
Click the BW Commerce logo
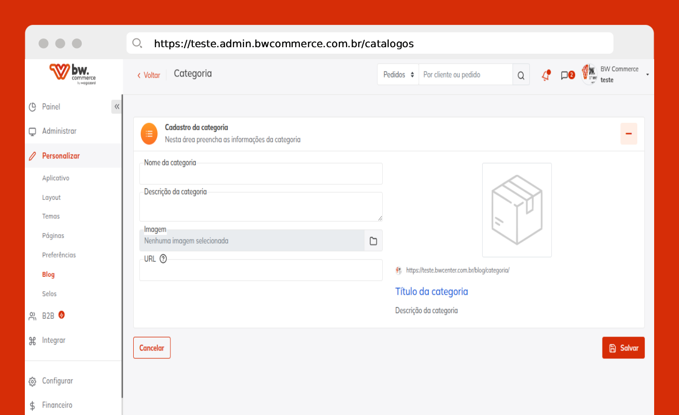tap(73, 74)
